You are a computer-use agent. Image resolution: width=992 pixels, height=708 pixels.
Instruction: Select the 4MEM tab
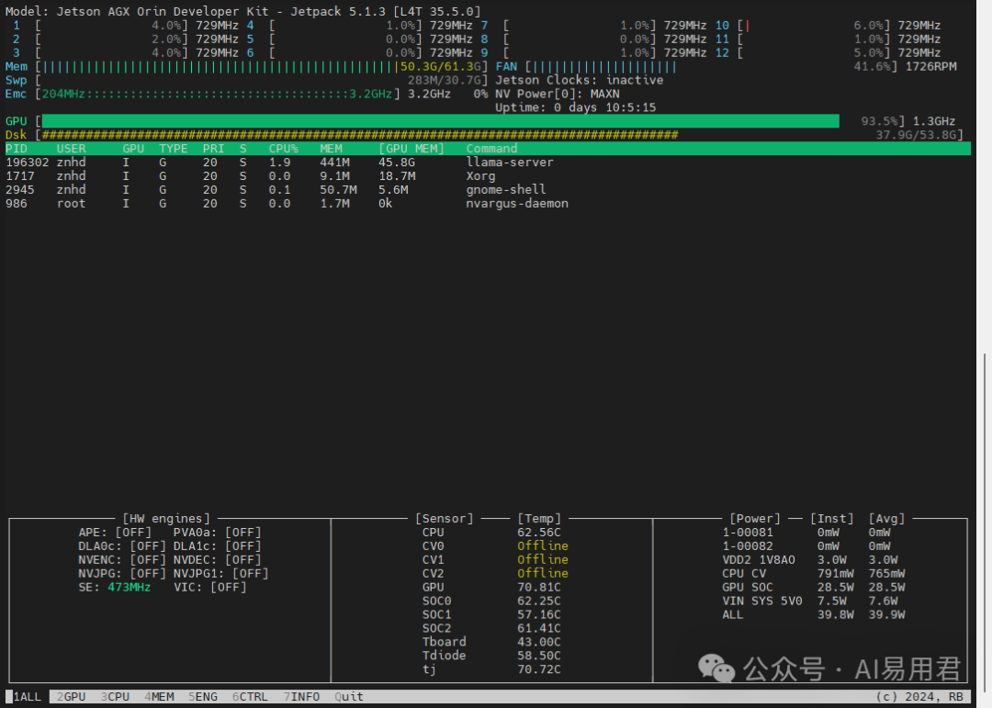point(159,697)
